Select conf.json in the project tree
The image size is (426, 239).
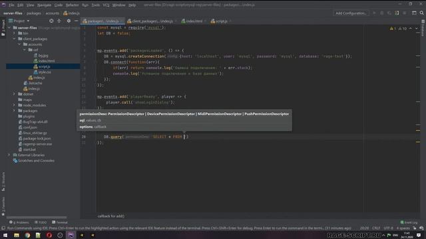30,127
